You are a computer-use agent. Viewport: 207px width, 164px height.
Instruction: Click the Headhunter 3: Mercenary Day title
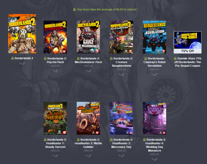pyautogui.click(x=121, y=143)
